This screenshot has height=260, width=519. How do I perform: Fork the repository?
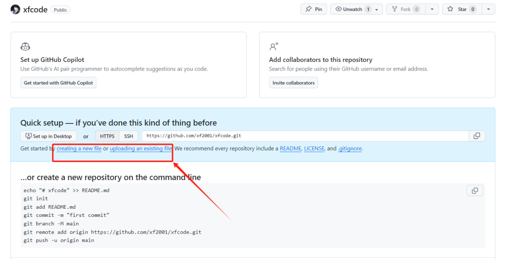406,9
